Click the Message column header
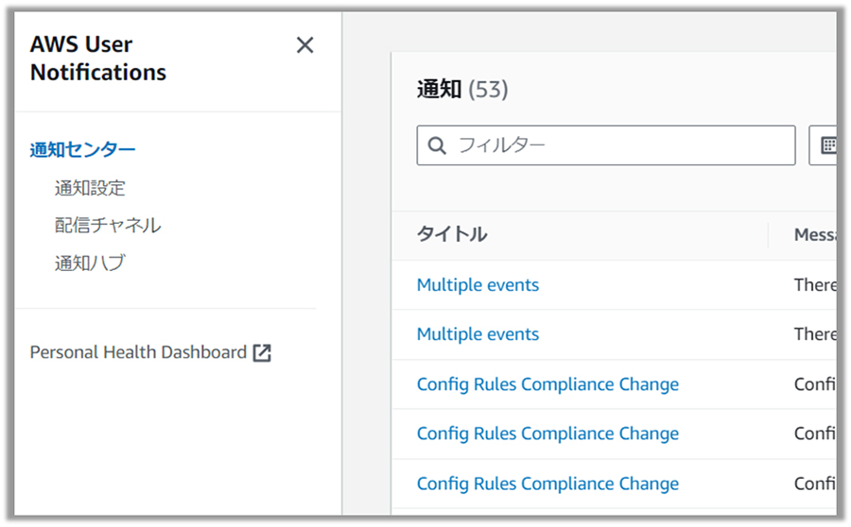The width and height of the screenshot is (851, 527). [815, 235]
